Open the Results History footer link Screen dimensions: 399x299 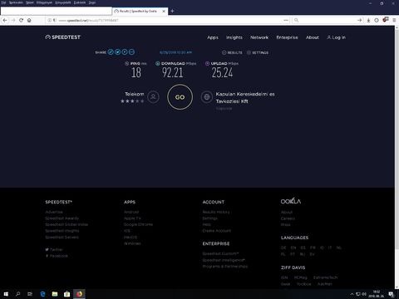point(216,212)
